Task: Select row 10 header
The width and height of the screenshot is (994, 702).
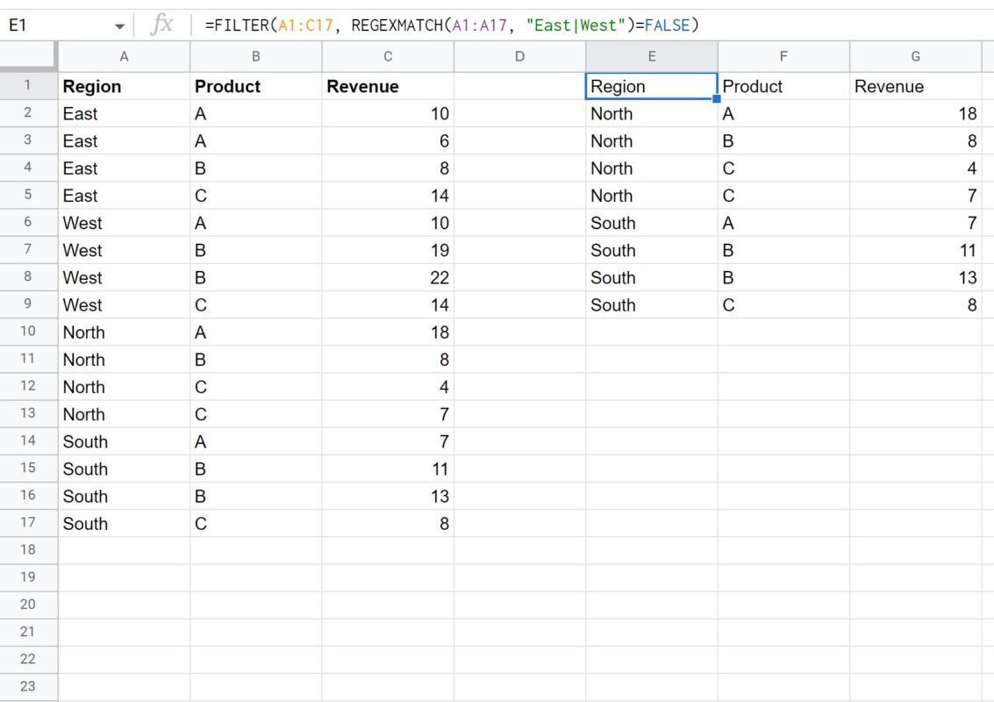Action: click(x=28, y=331)
